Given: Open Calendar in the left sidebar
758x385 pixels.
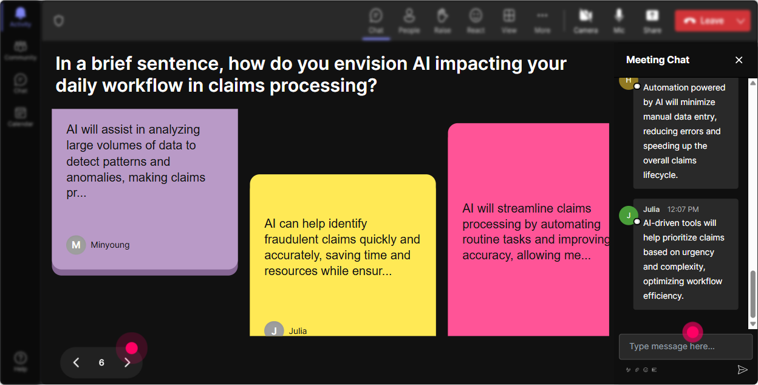Looking at the screenshot, I should [x=21, y=117].
